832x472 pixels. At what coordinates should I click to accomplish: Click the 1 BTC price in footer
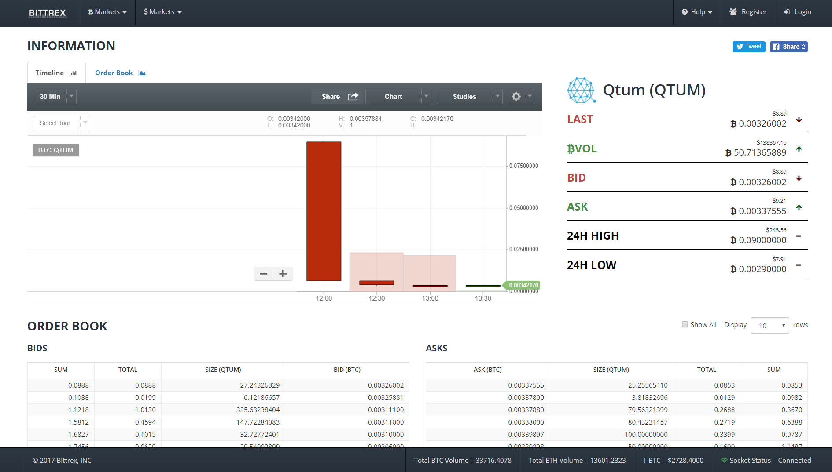click(x=673, y=460)
